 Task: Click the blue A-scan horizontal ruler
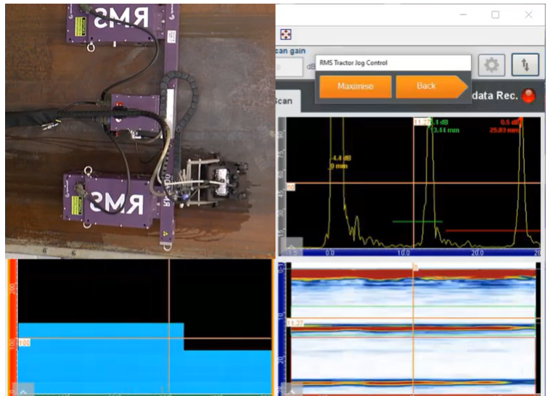[x=413, y=252]
